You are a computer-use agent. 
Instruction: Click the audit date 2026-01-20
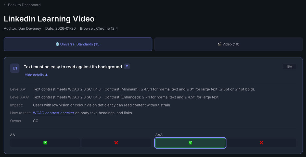(x=66, y=29)
